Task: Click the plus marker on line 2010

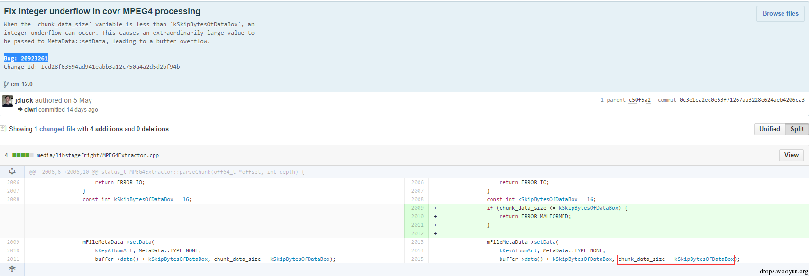Action: pyautogui.click(x=435, y=216)
